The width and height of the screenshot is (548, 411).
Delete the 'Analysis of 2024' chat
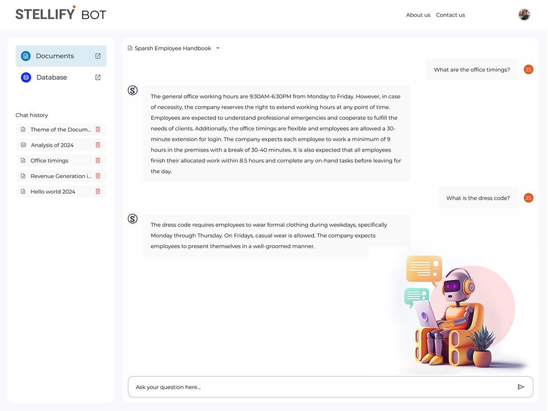[98, 145]
